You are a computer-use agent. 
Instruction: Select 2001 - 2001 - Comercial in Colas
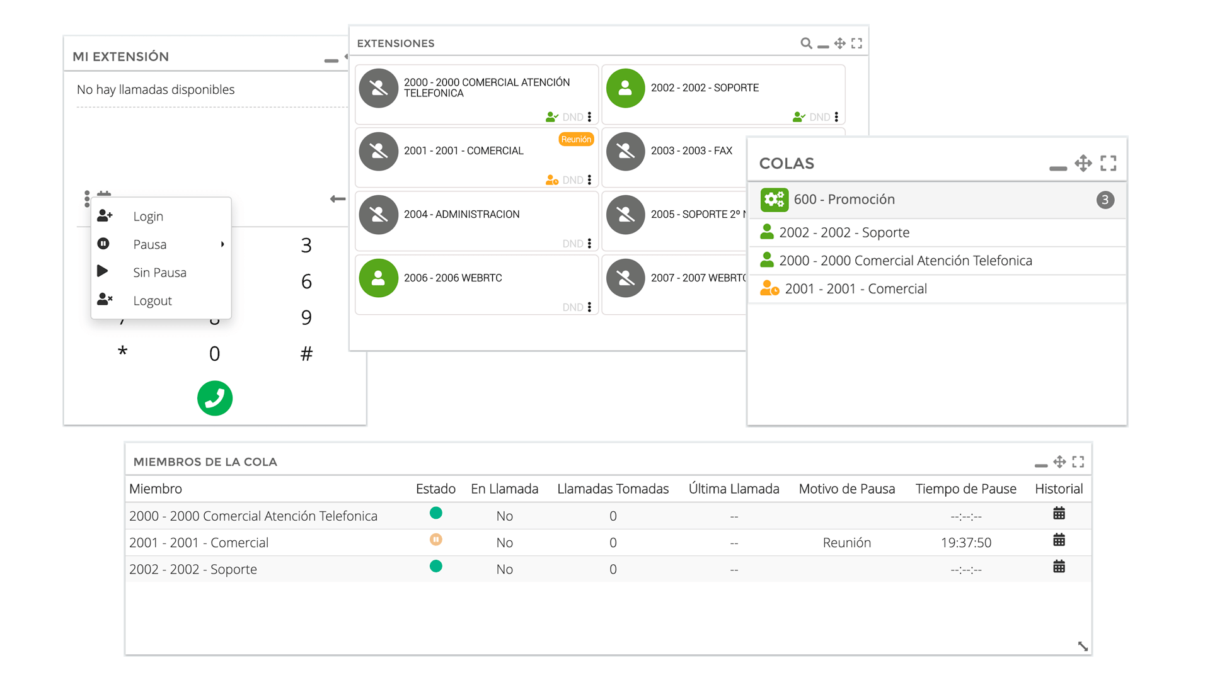pyautogui.click(x=937, y=289)
